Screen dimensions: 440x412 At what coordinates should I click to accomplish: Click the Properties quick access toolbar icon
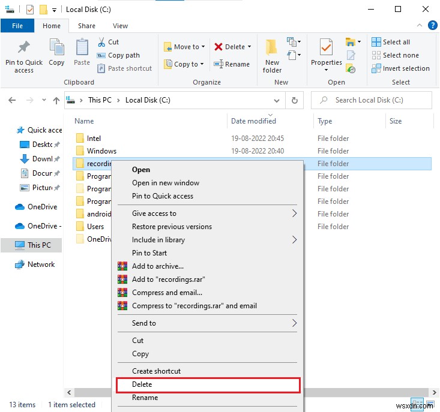(30, 10)
